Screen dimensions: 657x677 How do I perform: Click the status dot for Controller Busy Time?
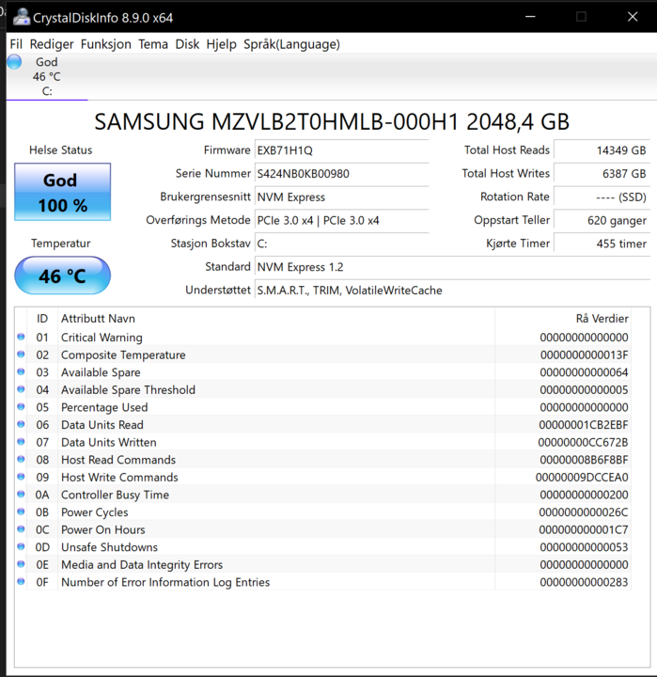(21, 494)
